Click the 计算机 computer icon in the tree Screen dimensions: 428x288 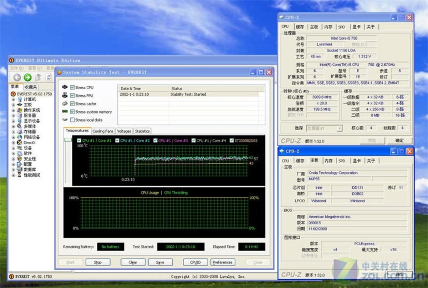(x=20, y=99)
